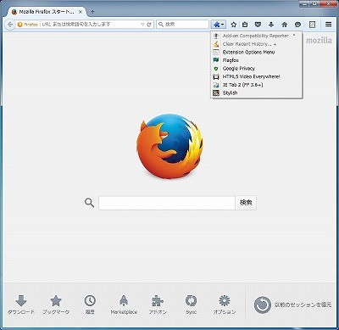This screenshot has width=339, height=330.
Task: Open the bookmarks list clipboard icon
Action: coord(245,25)
